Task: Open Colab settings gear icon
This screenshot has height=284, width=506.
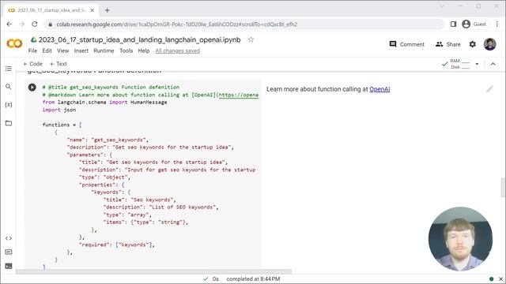Action: coord(473,44)
